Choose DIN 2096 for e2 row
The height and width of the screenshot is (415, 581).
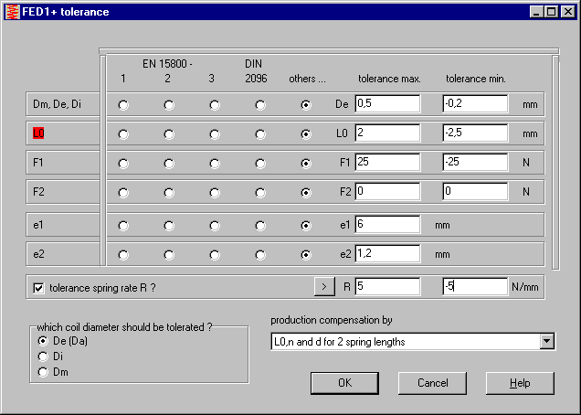pos(260,255)
